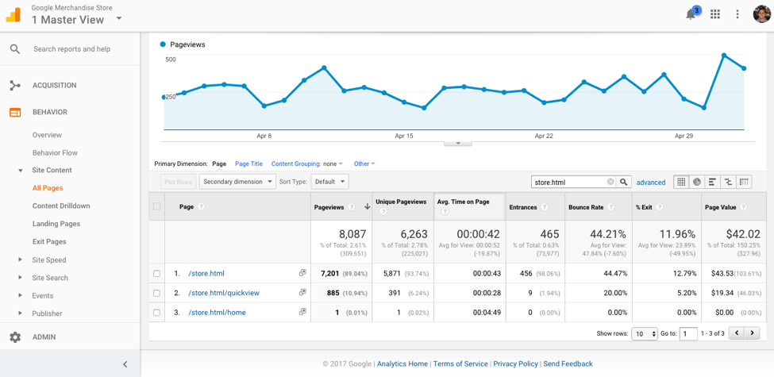
Task: Click the advanced filter link
Action: tap(651, 183)
